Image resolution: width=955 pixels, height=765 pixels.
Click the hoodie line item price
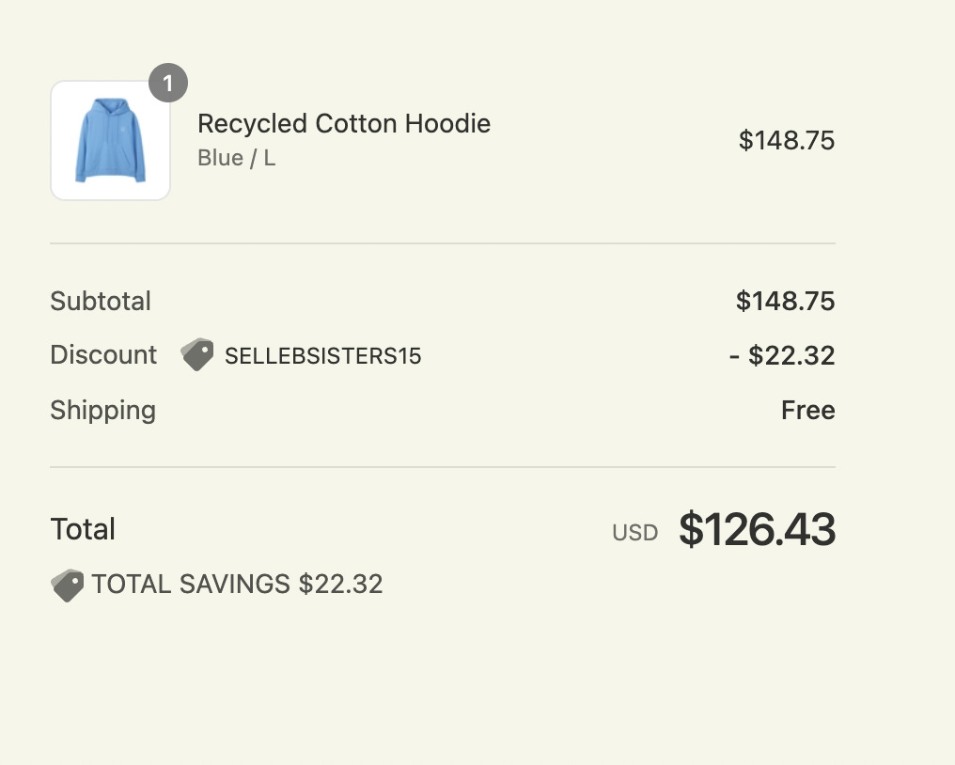(786, 140)
